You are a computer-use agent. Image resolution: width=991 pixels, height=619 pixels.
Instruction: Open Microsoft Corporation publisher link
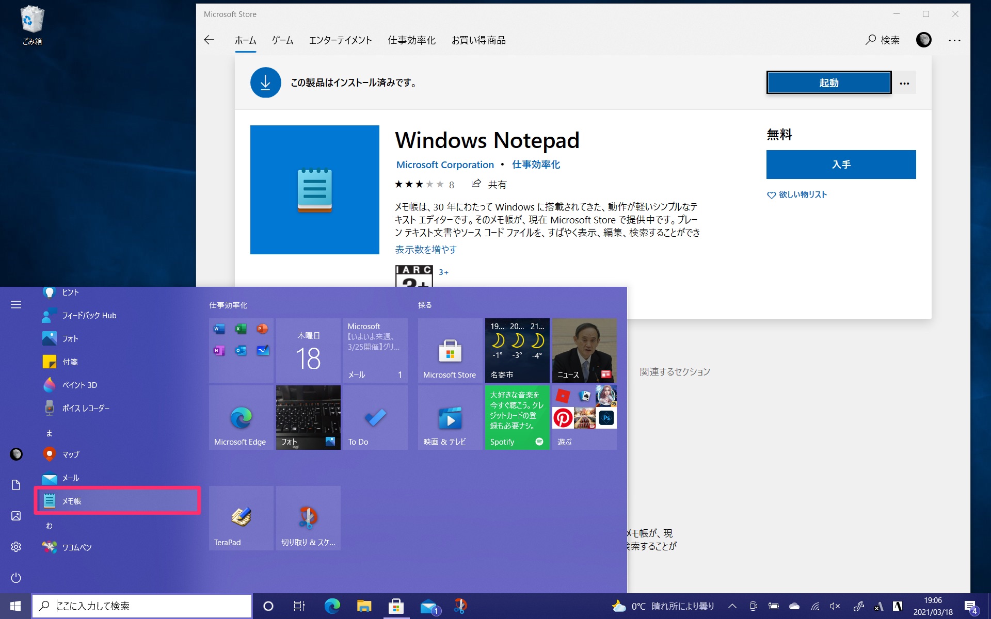point(445,165)
